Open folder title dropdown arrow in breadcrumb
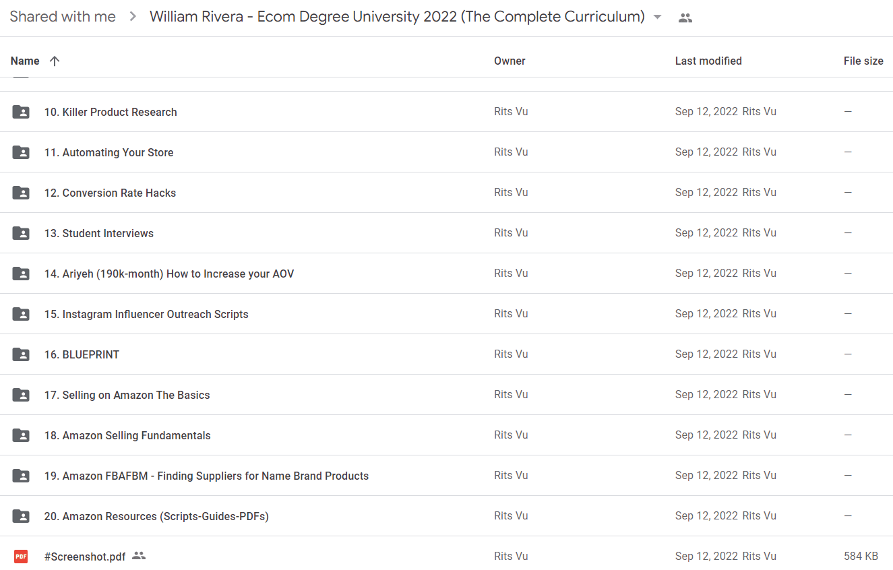Image resolution: width=893 pixels, height=570 pixels. [x=658, y=17]
